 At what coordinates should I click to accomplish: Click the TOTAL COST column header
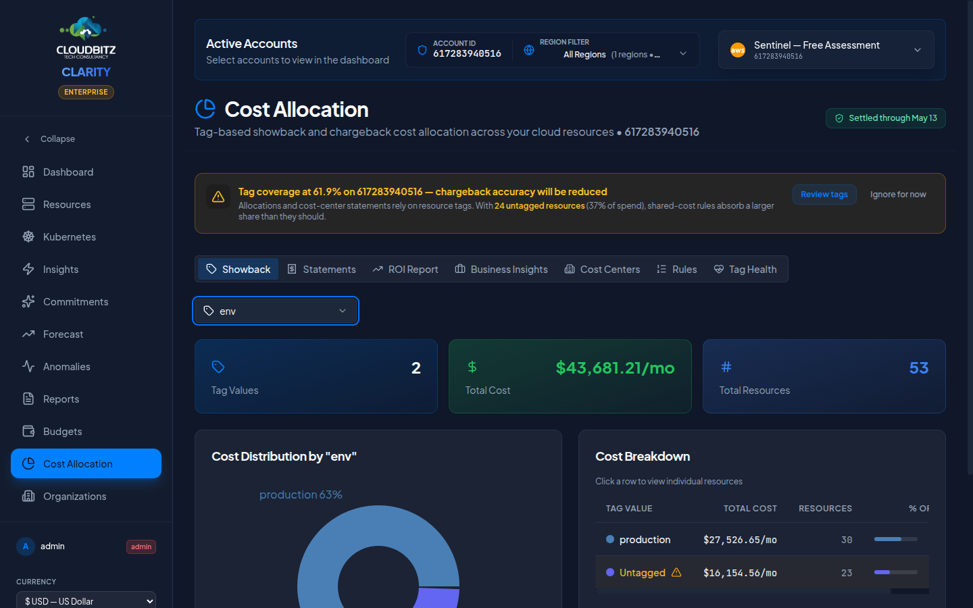coord(750,508)
